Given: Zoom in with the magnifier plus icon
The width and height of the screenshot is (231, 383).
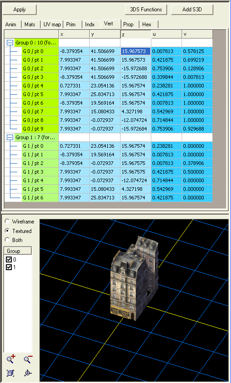Looking at the screenshot, I should pyautogui.click(x=11, y=359).
